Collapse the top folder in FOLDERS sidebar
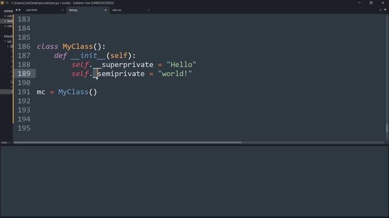 point(5,41)
